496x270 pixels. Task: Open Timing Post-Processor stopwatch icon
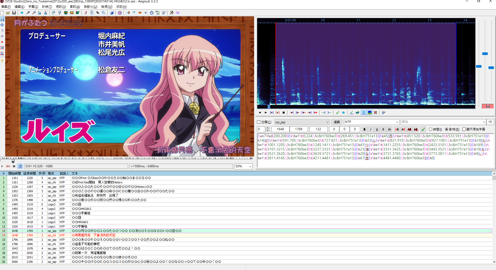(x=152, y=13)
